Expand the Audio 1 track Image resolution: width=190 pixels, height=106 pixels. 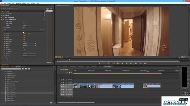(66, 90)
